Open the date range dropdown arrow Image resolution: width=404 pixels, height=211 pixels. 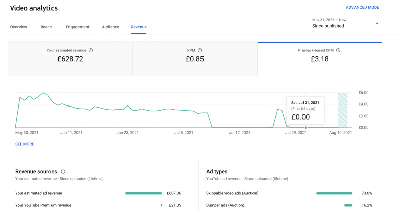pos(377,23)
